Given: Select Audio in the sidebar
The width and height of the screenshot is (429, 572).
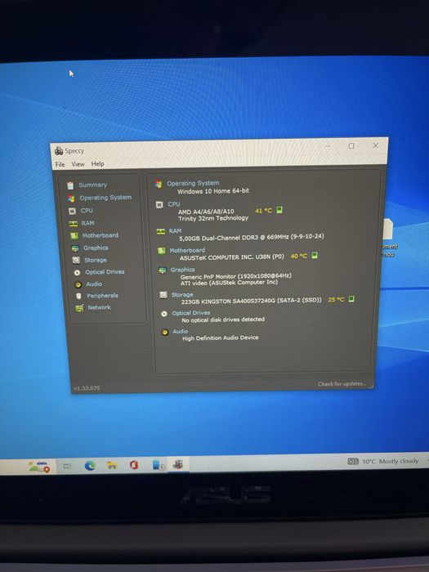Looking at the screenshot, I should 94,284.
